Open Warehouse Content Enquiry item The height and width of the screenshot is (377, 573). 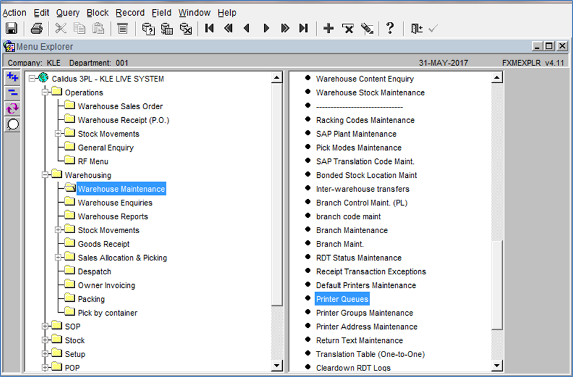[365, 79]
